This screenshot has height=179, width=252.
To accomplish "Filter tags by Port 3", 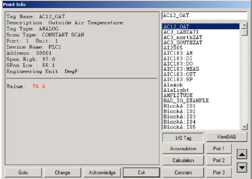I will (x=219, y=173).
